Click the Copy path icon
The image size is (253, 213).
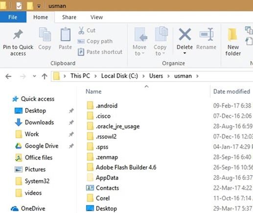click(x=81, y=41)
